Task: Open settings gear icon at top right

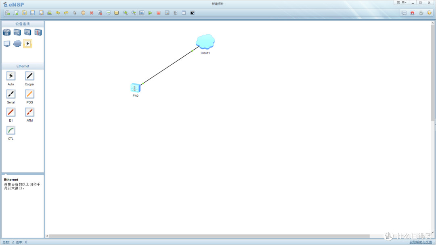Action: pos(421,13)
